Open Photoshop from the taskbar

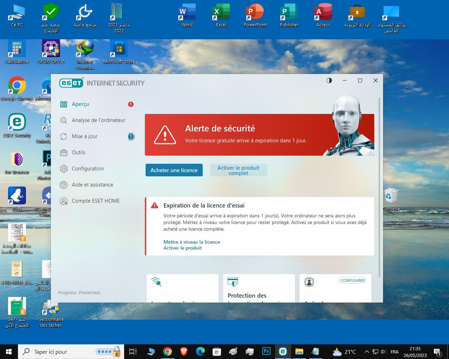pos(266,351)
